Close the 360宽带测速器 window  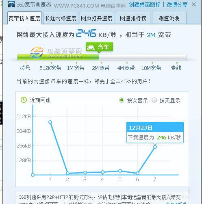point(194,5)
